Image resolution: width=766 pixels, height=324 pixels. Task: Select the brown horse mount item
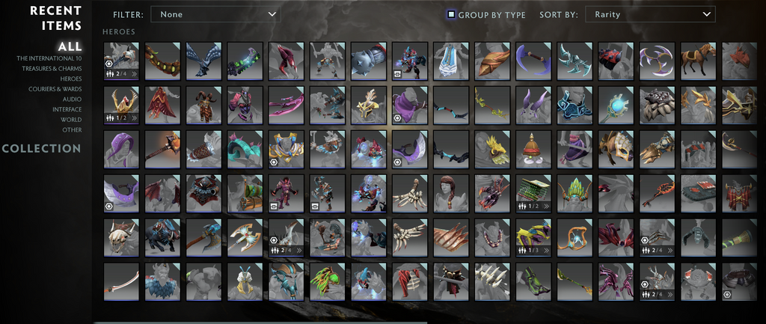[x=698, y=61]
